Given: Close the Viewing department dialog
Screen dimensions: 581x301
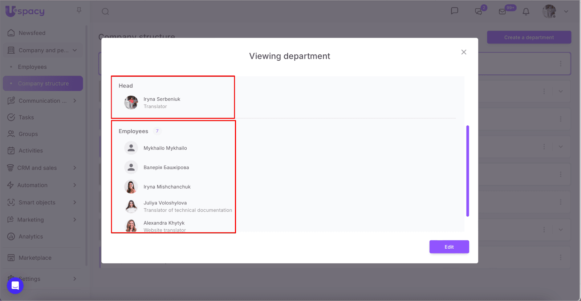Looking at the screenshot, I should pos(464,52).
